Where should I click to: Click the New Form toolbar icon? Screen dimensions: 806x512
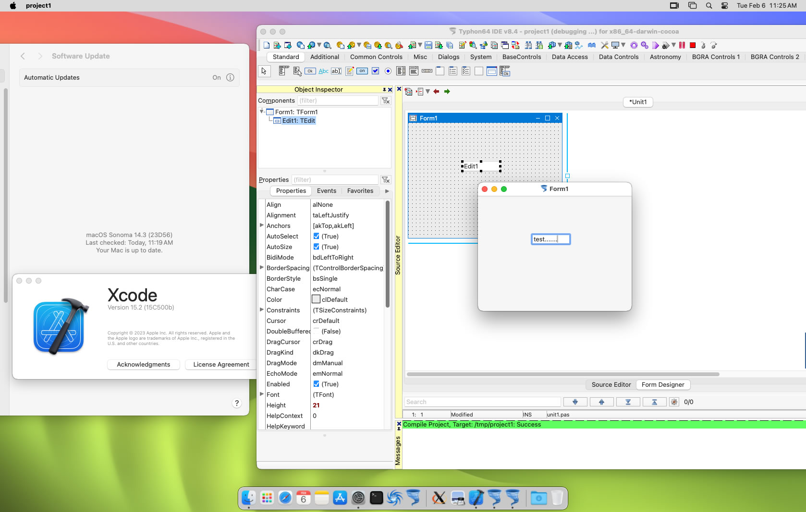[288, 45]
